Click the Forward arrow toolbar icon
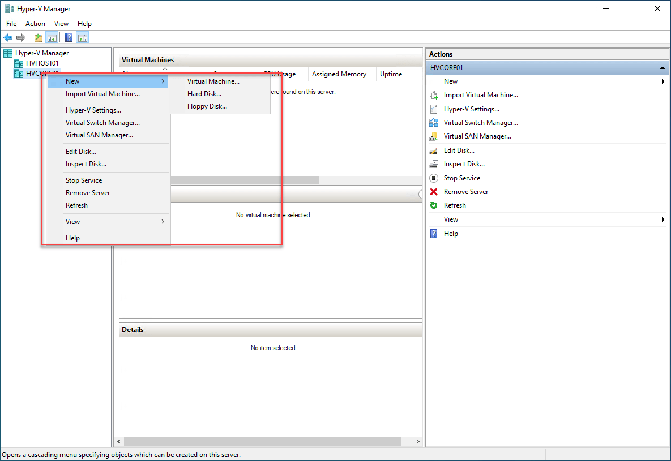 (21, 38)
